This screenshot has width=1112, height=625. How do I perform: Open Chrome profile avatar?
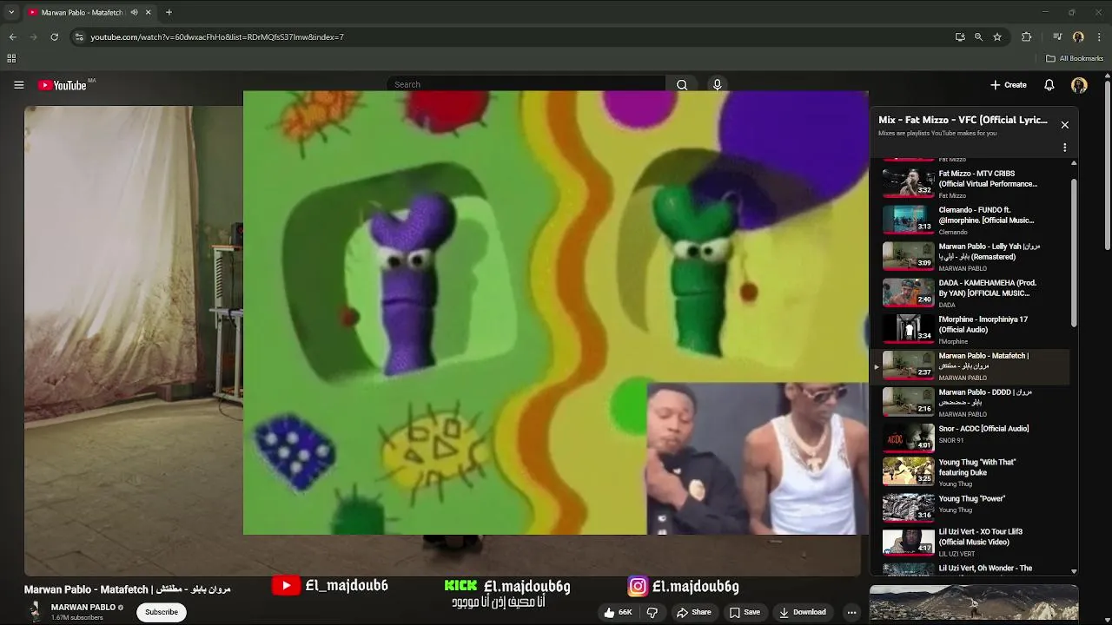click(1078, 37)
